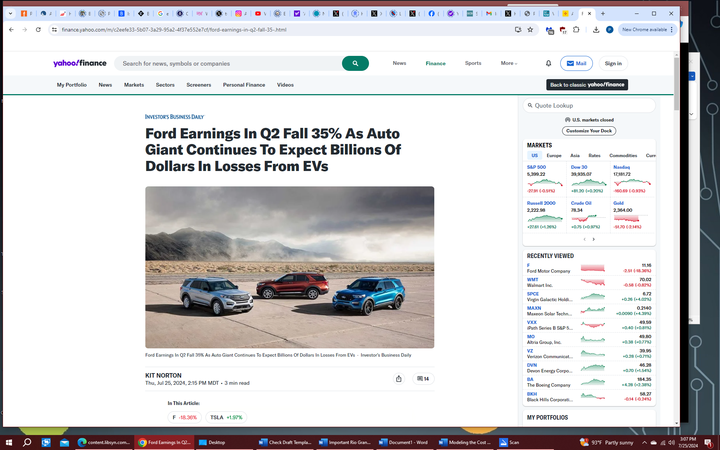Switch to the Commodities markets tab
The height and width of the screenshot is (450, 720).
pyautogui.click(x=623, y=156)
